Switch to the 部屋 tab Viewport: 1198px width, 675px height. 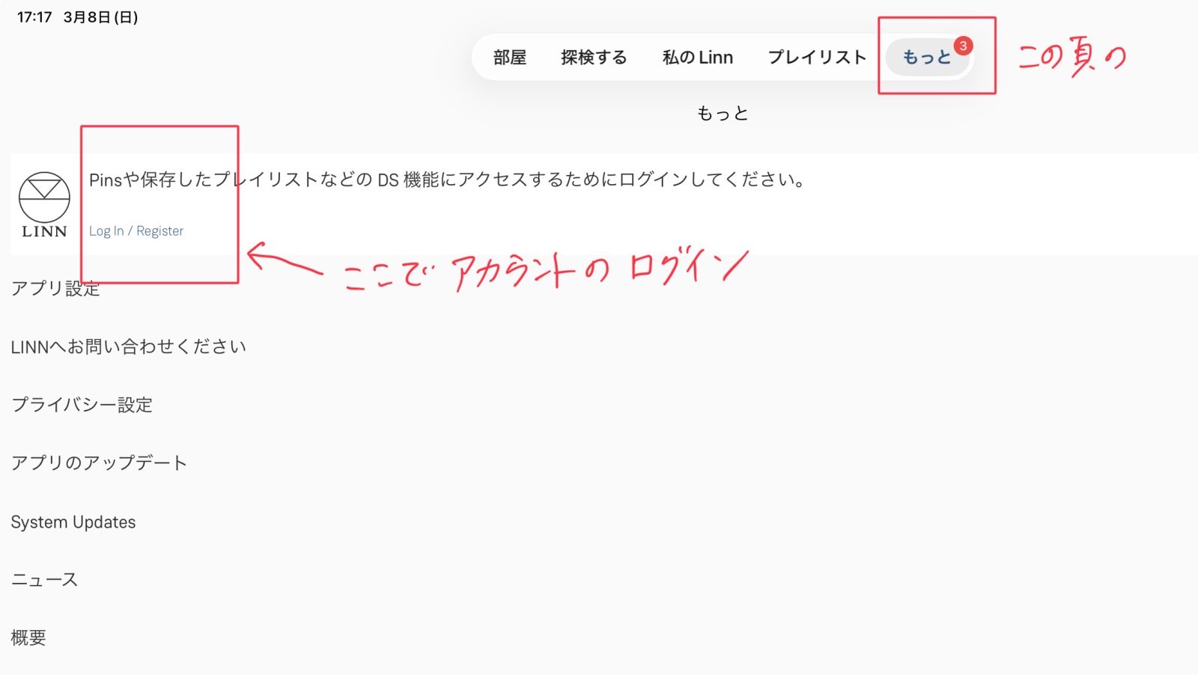[509, 58]
